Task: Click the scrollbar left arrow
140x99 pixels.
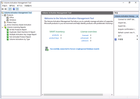Action: click(43, 95)
